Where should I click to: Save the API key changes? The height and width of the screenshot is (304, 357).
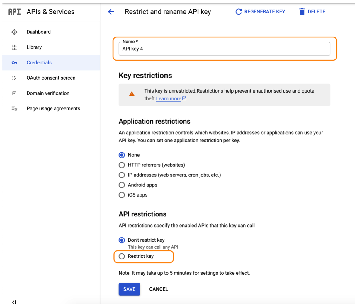coord(129,289)
